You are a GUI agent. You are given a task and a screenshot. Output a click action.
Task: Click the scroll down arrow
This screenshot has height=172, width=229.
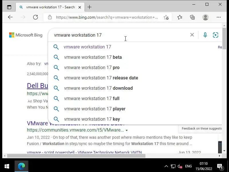pyautogui.click(x=224, y=151)
